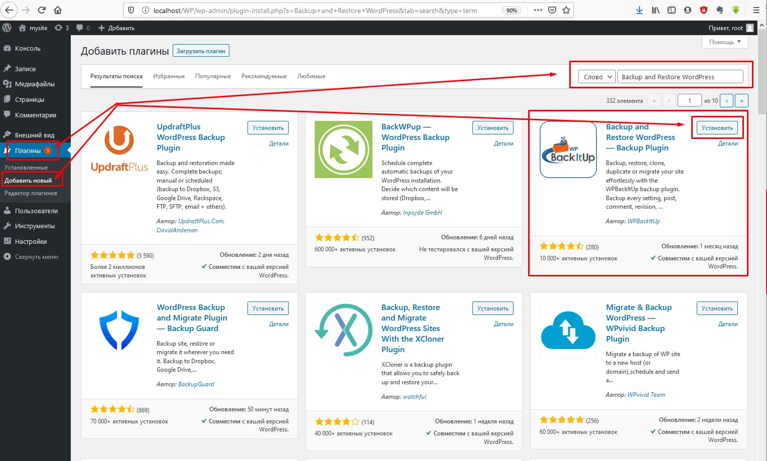Viewport: 767px width, 461px height.
Task: Open Настройки in the admin sidebar
Action: click(31, 241)
